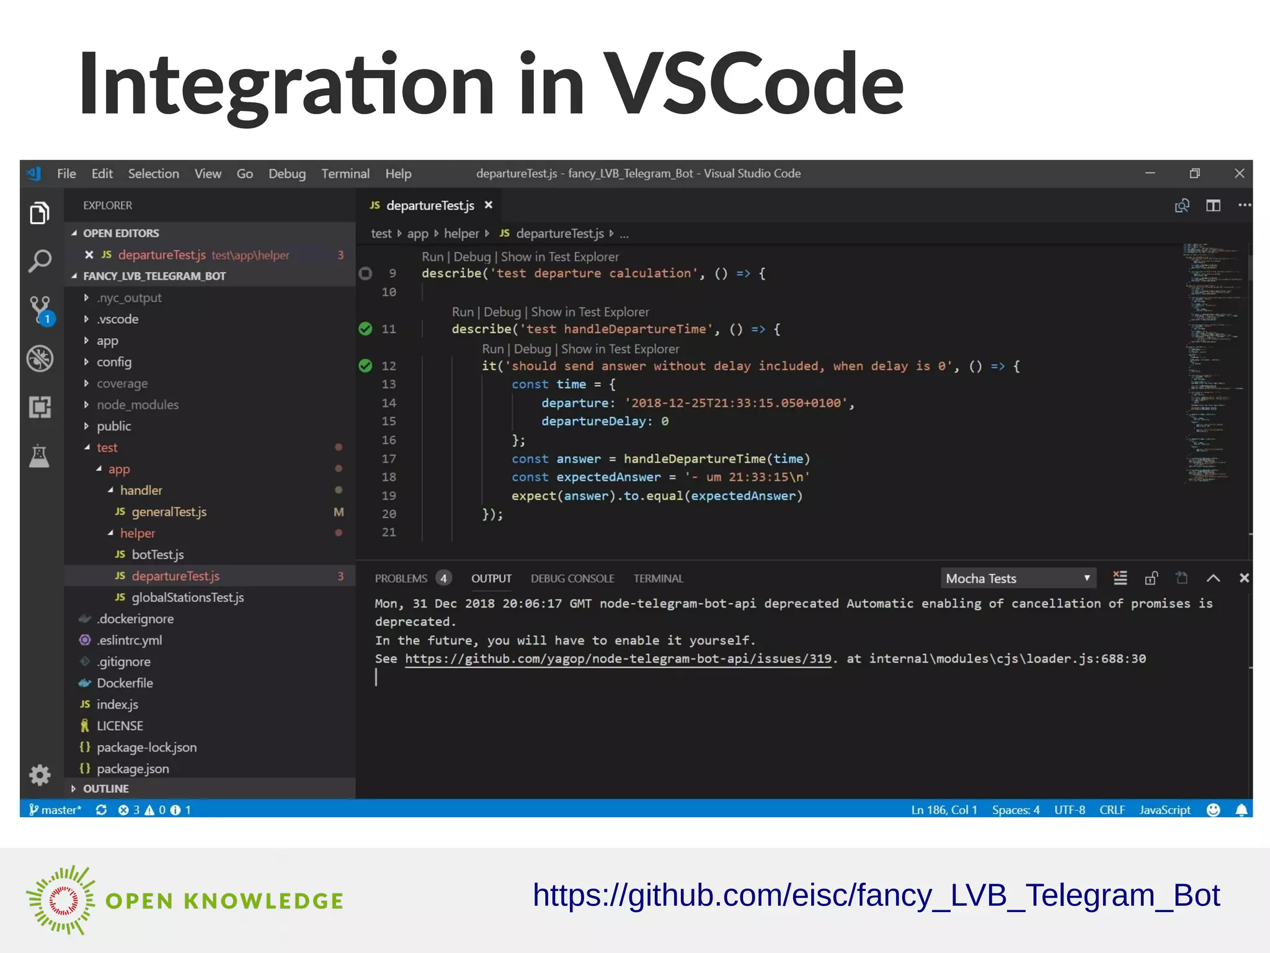Open editor More Actions ellipsis
This screenshot has width=1270, height=953.
coord(1244,205)
